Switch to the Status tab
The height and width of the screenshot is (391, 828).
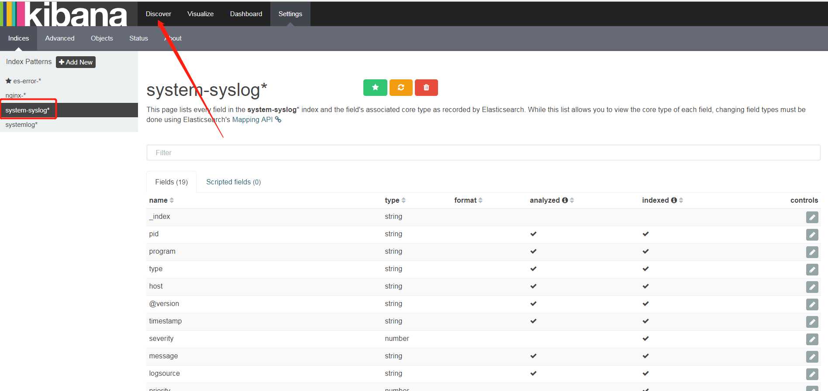click(138, 38)
